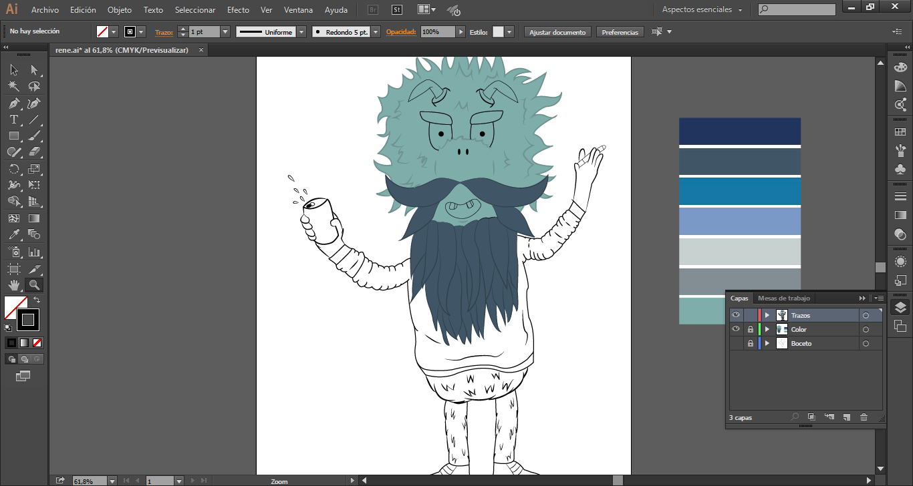Expand the Trazos layer contents
The width and height of the screenshot is (913, 486).
click(767, 315)
